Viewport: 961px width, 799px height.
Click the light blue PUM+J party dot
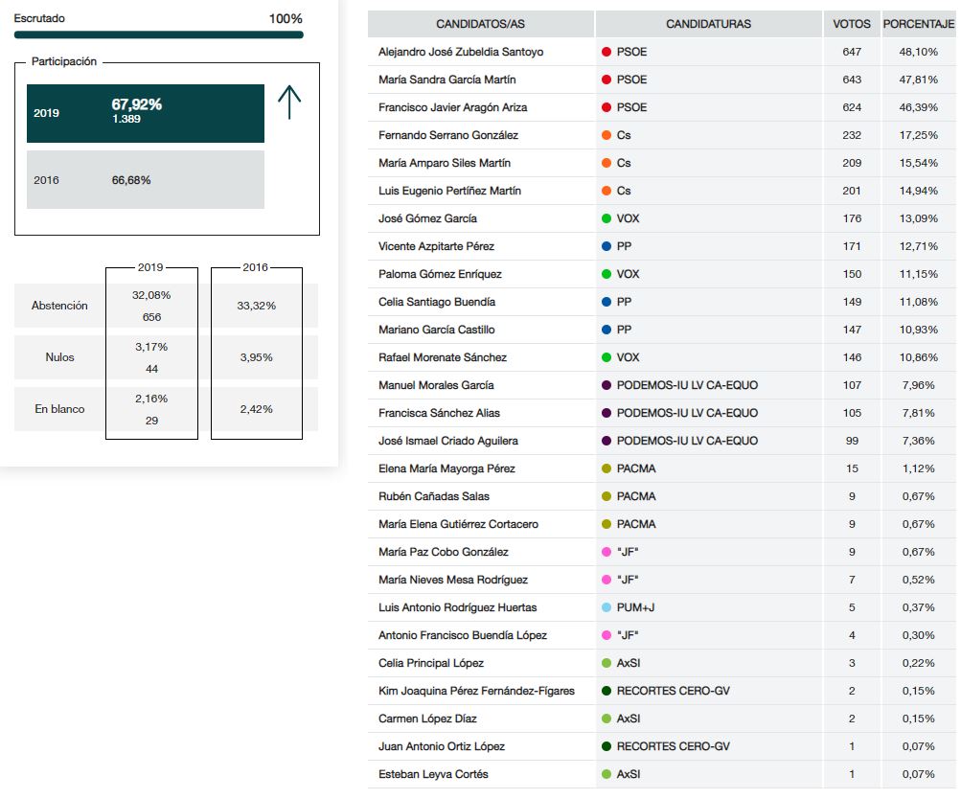(606, 607)
